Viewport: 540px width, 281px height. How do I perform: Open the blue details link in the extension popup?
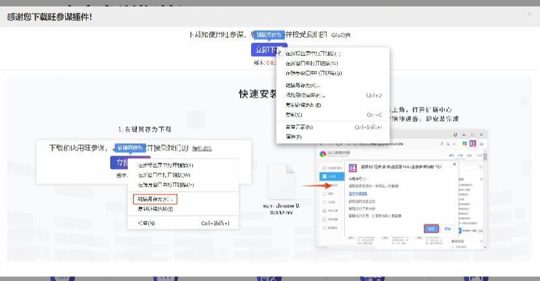click(358, 194)
